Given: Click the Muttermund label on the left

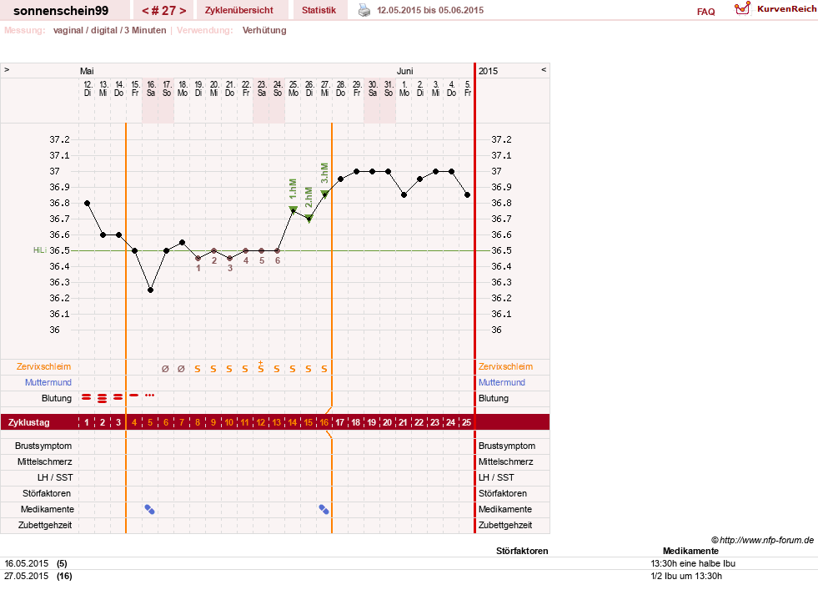Looking at the screenshot, I should (x=48, y=382).
